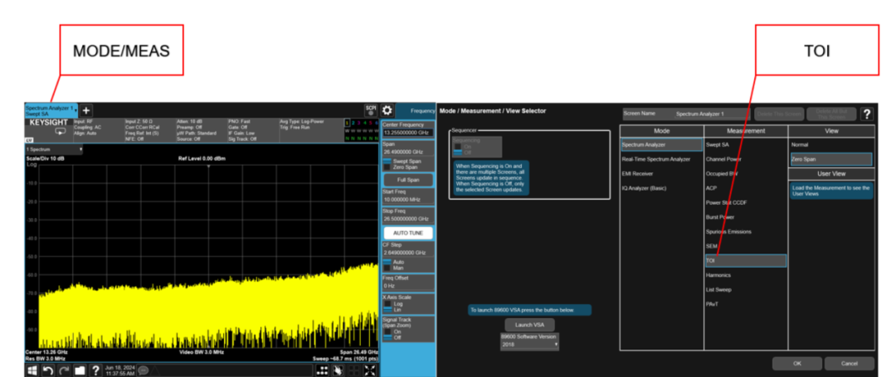Select EMI Receiver mode
This screenshot has height=377, width=896.
coord(662,173)
